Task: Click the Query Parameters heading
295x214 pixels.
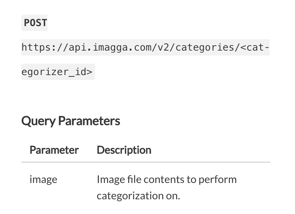Action: [70, 121]
